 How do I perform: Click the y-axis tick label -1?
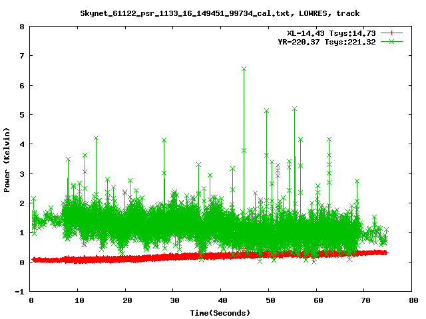coord(20,292)
